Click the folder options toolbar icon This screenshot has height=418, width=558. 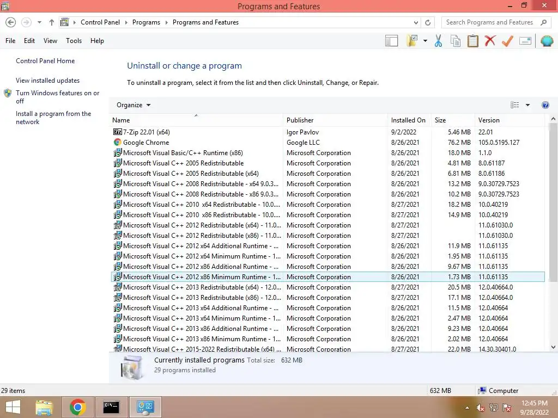[412, 41]
